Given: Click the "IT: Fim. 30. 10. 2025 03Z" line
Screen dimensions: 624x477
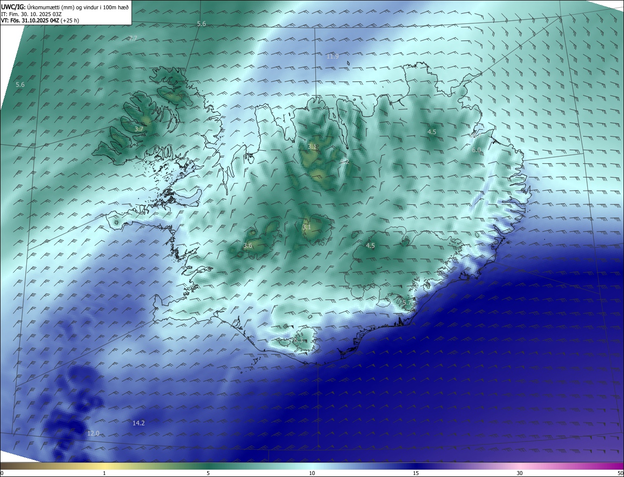Looking at the screenshot, I should click(31, 14).
